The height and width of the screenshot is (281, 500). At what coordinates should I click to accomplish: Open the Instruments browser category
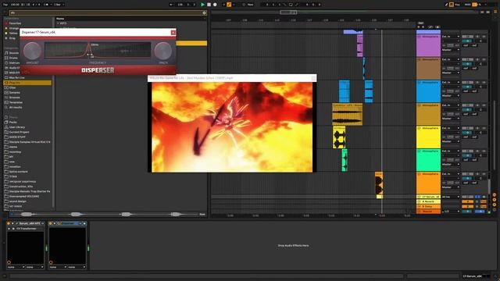tap(14, 62)
